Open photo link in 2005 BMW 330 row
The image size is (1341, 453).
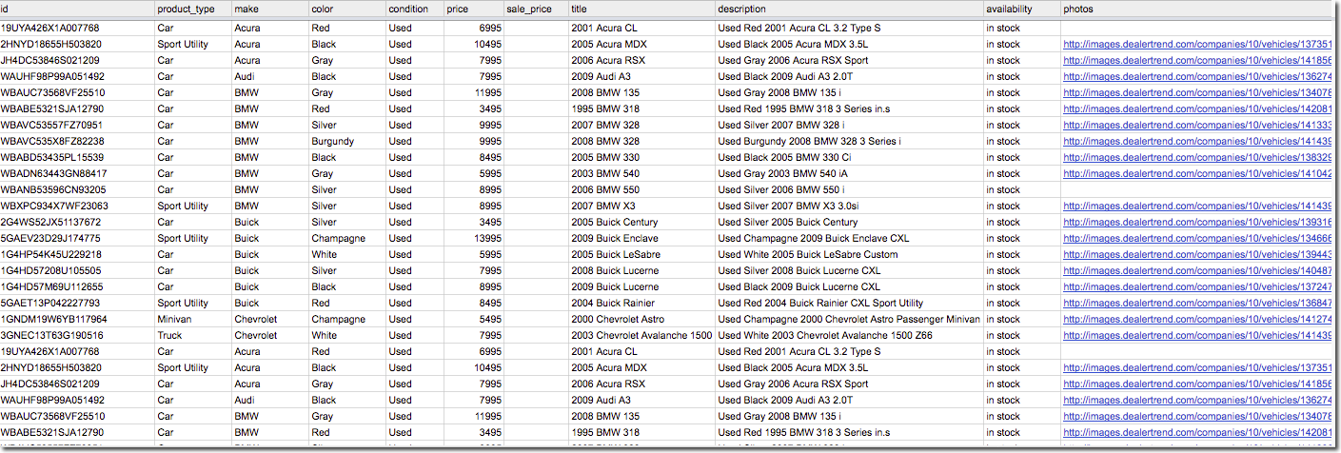[x=1196, y=157]
